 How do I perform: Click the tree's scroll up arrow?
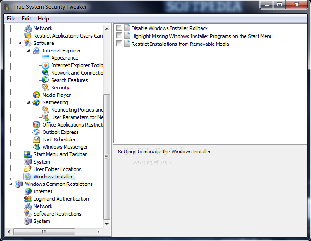tap(107, 29)
